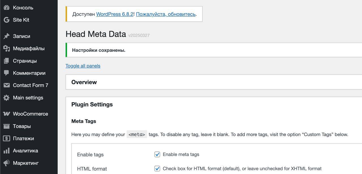Image resolution: width=362 pixels, height=174 pixels.
Task: Click the Head Meta Data heading
Action: [x=96, y=34]
